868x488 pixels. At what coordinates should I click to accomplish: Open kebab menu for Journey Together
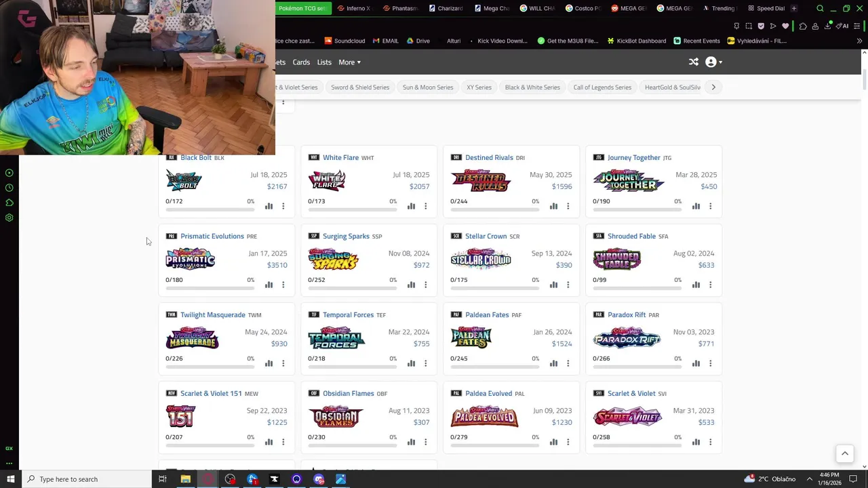[711, 206]
